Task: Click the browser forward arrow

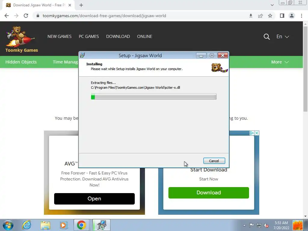Action: (16, 16)
